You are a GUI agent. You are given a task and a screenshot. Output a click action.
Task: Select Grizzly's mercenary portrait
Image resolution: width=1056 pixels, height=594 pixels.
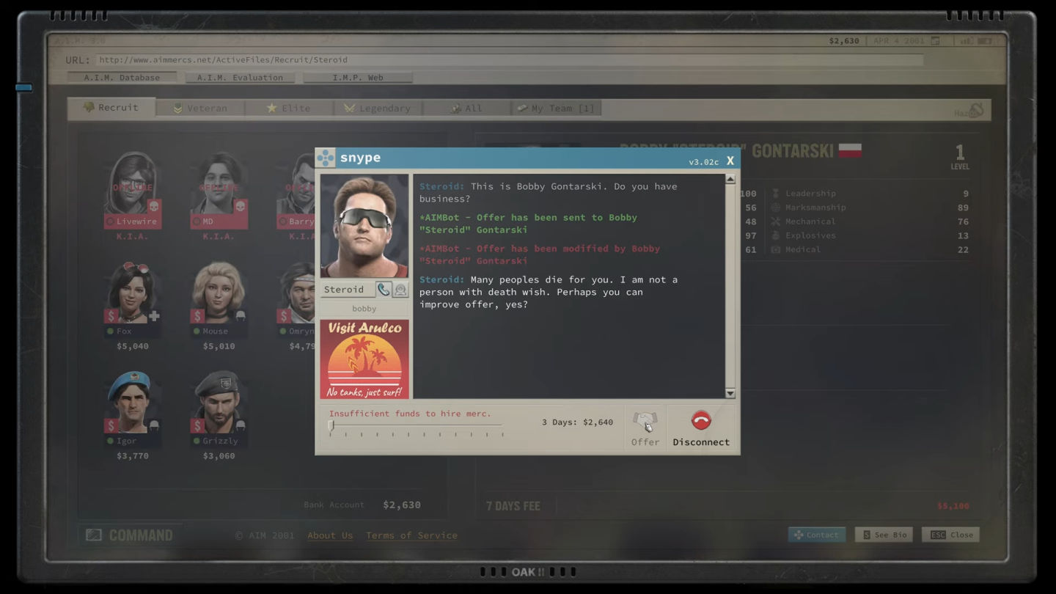(219, 402)
